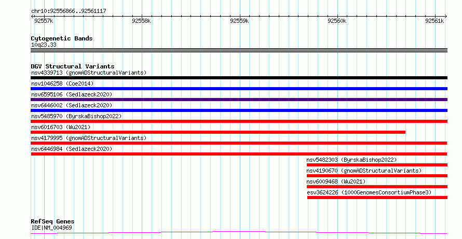Open variant label esv3624226 (1000GenomesConsortiumPhase3)

[369, 192]
